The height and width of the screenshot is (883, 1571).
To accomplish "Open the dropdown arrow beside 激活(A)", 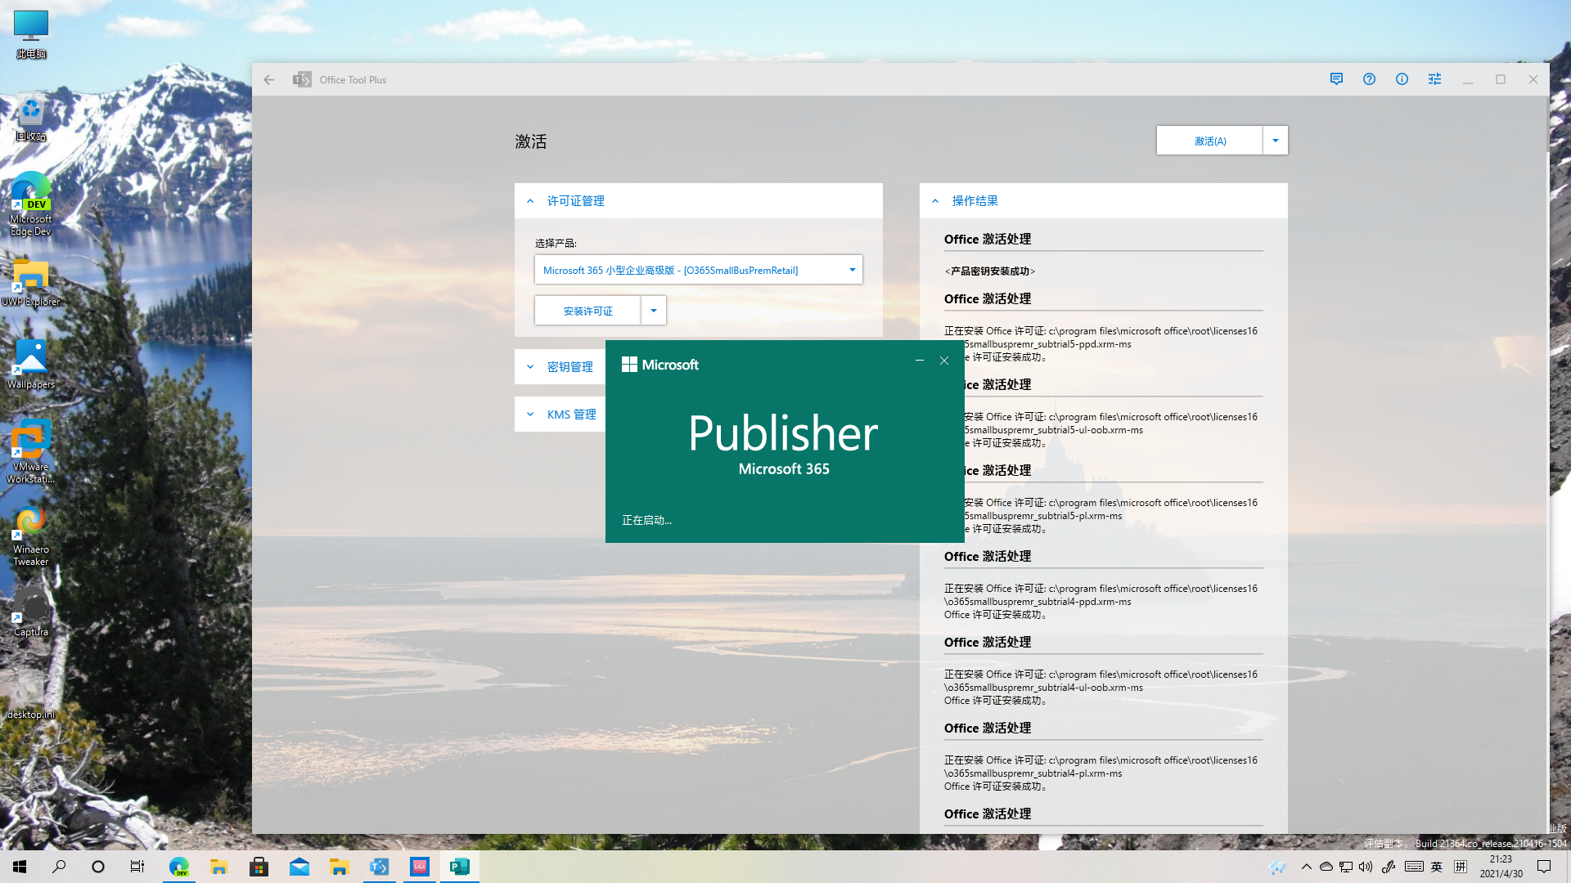I will click(1275, 141).
